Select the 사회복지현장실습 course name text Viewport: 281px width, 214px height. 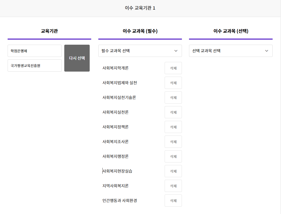pyautogui.click(x=117, y=171)
